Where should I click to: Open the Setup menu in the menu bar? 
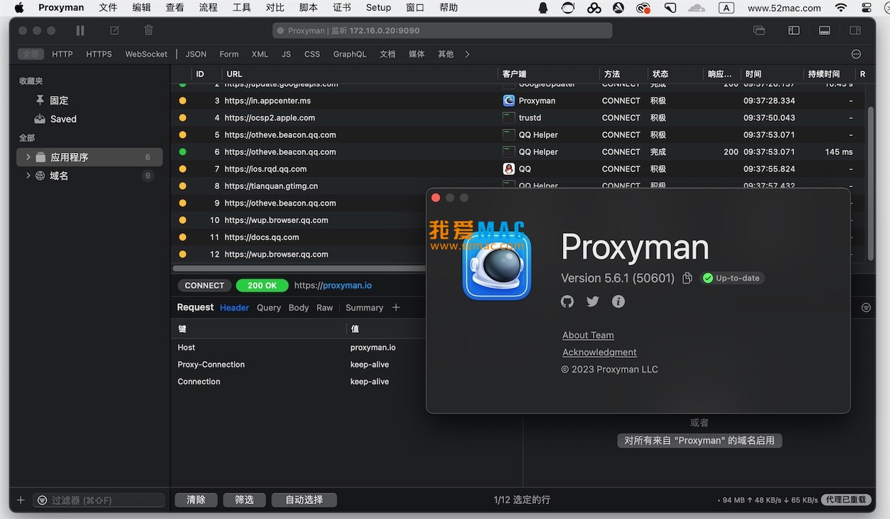pyautogui.click(x=379, y=8)
